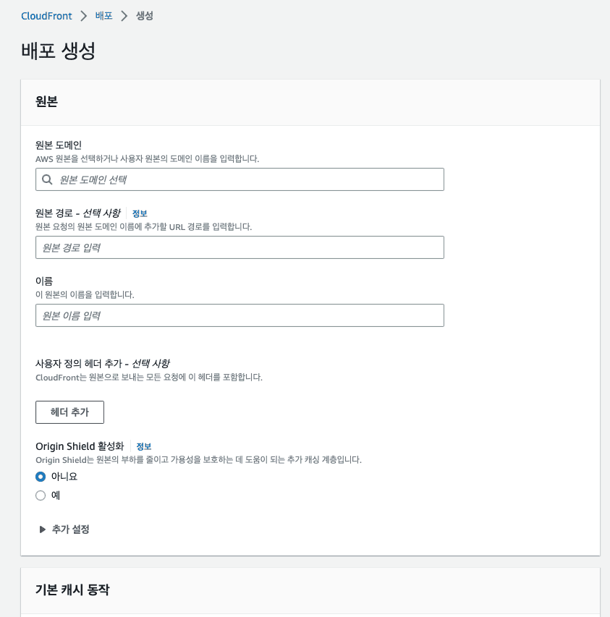
Task: Click the chevron before the 생성 breadcrumb
Action: [x=124, y=16]
